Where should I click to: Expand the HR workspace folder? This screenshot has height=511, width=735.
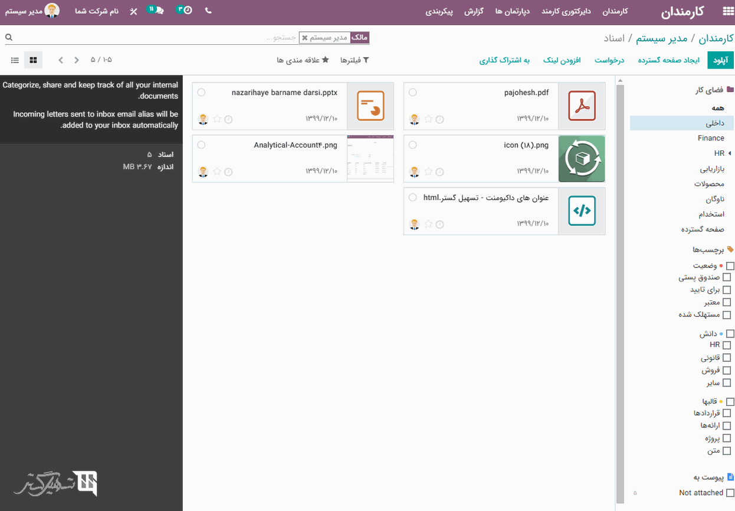[729, 153]
